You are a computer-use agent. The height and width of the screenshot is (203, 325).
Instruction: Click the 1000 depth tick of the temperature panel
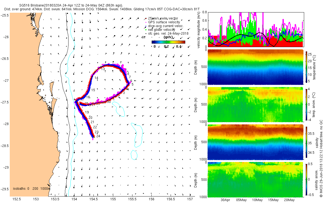pyautogui.click(x=203, y=84)
